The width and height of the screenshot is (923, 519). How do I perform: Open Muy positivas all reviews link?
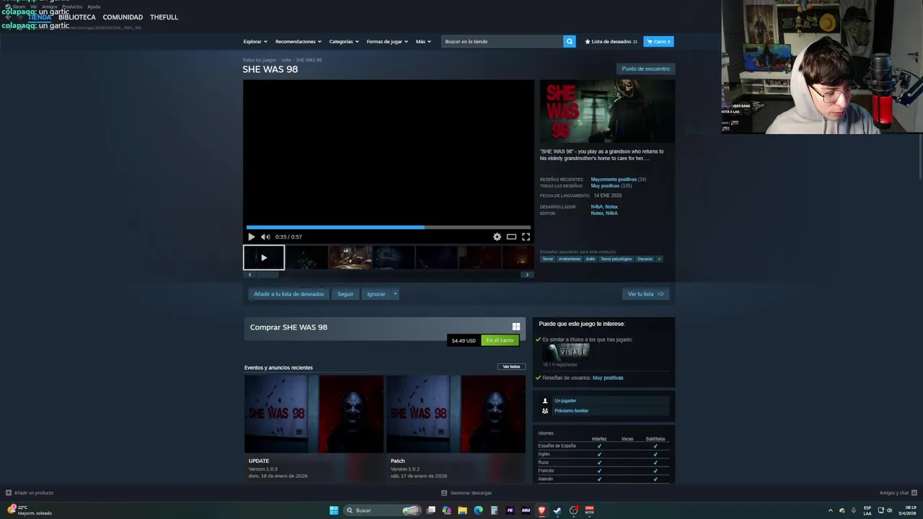tap(605, 186)
